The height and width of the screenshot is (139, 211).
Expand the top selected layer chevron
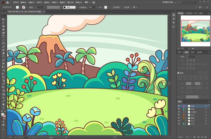coord(185,106)
